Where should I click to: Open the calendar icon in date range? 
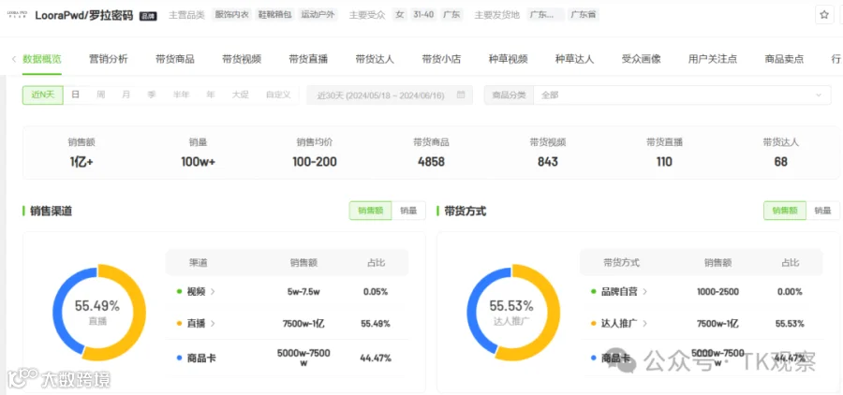[x=461, y=95]
